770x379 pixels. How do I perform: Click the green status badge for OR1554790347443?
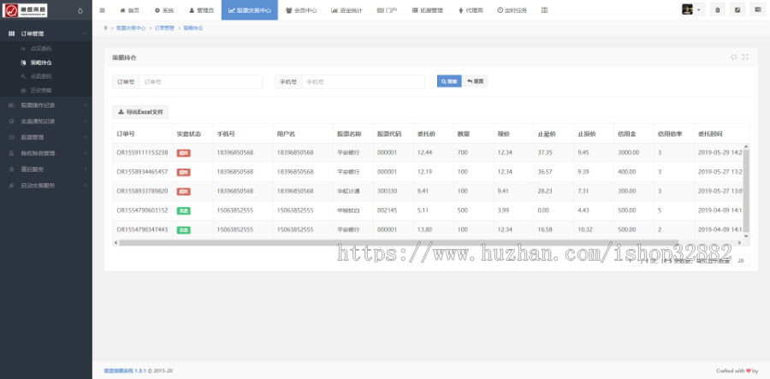click(x=184, y=230)
